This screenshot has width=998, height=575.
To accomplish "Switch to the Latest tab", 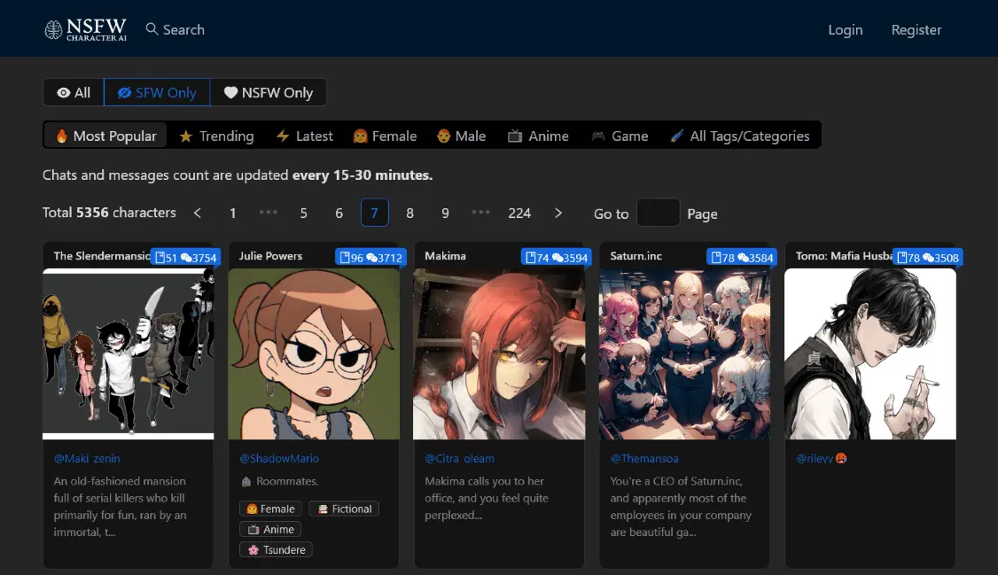I will [304, 136].
